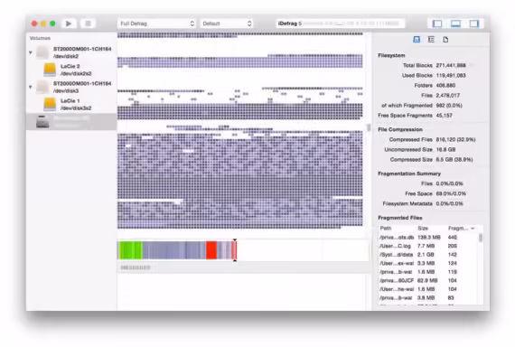
Task: Select the row with 83 fragments
Action: 428,297
